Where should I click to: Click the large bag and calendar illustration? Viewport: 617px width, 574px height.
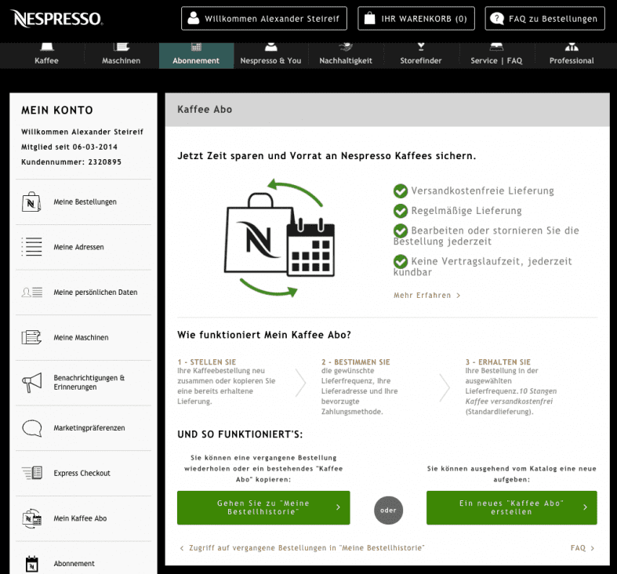click(x=280, y=238)
